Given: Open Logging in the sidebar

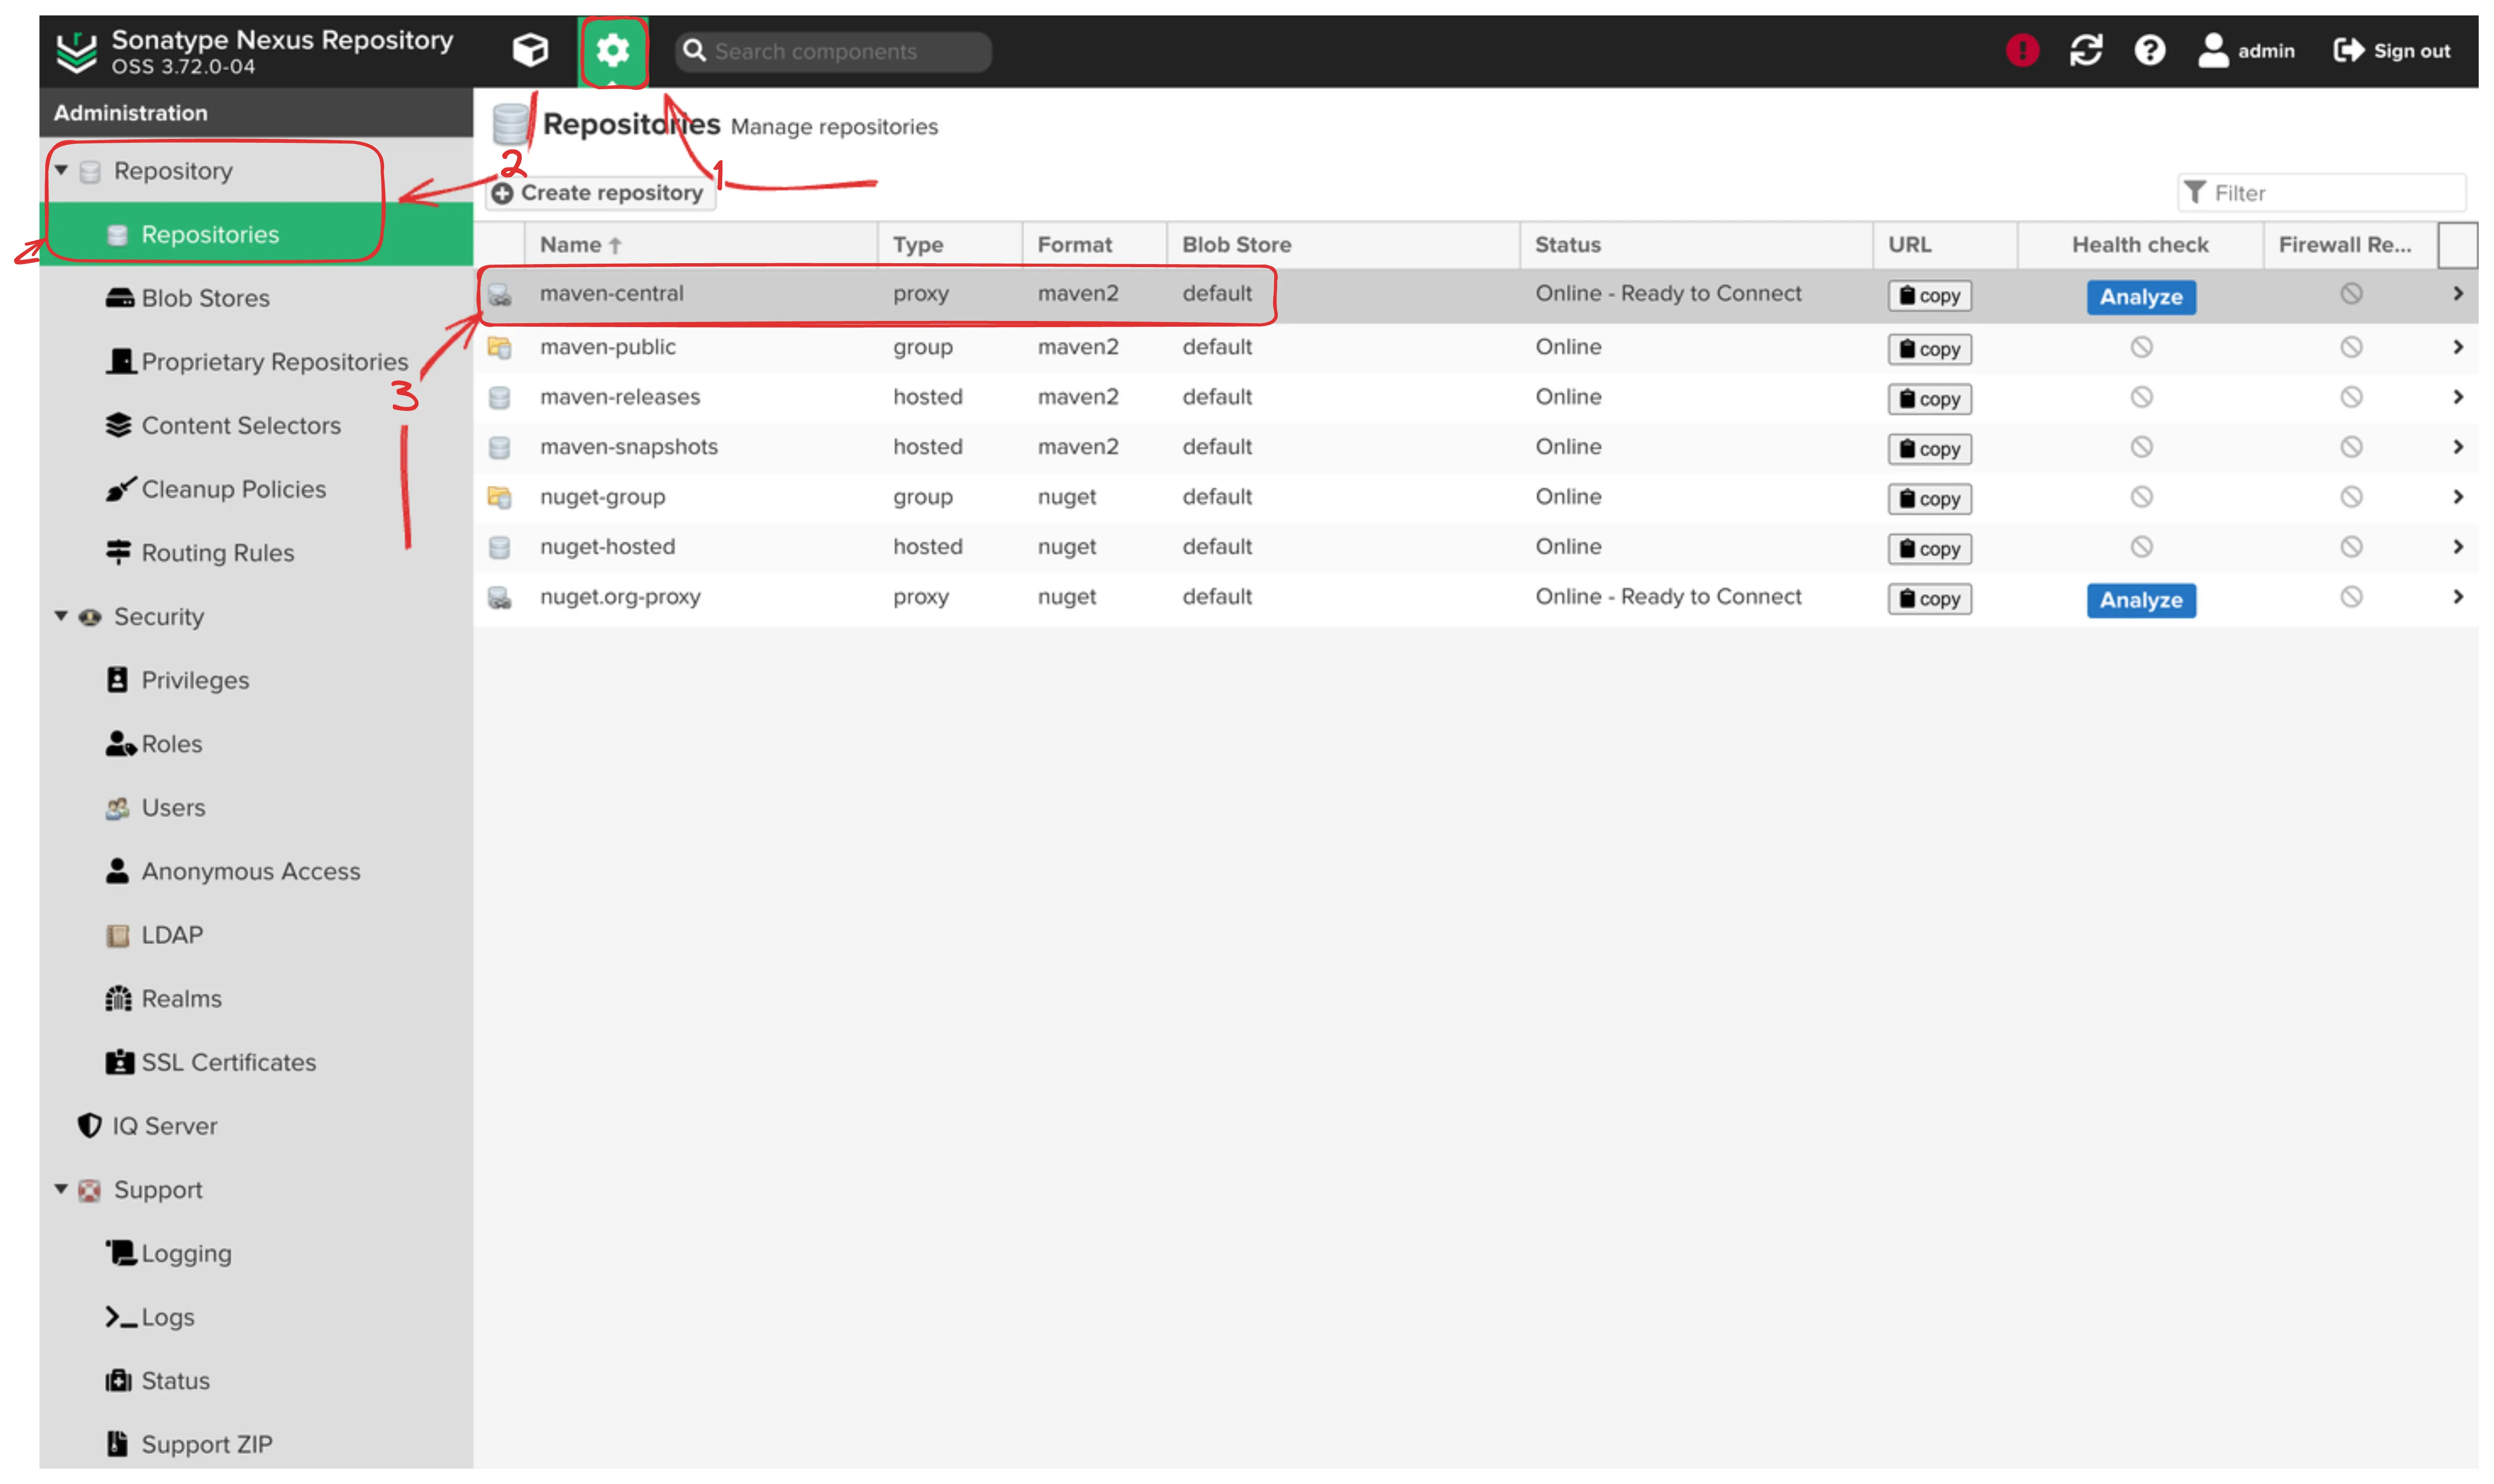Looking at the screenshot, I should click(x=256, y=1253).
